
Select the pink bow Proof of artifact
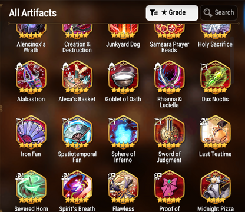tap(170, 187)
